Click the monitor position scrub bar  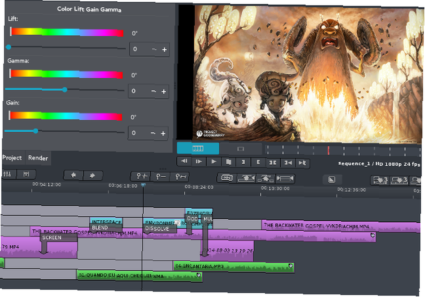[343, 150]
